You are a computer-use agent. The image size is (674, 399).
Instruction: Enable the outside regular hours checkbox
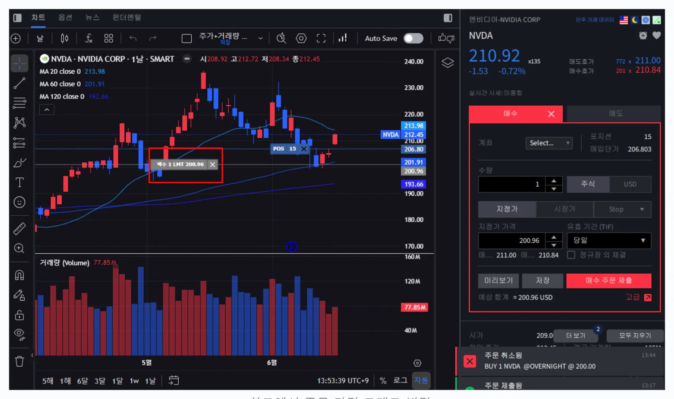point(571,255)
